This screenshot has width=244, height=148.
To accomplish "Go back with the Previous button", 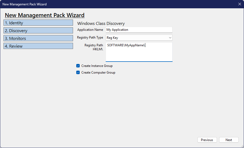I will pos(207,140).
